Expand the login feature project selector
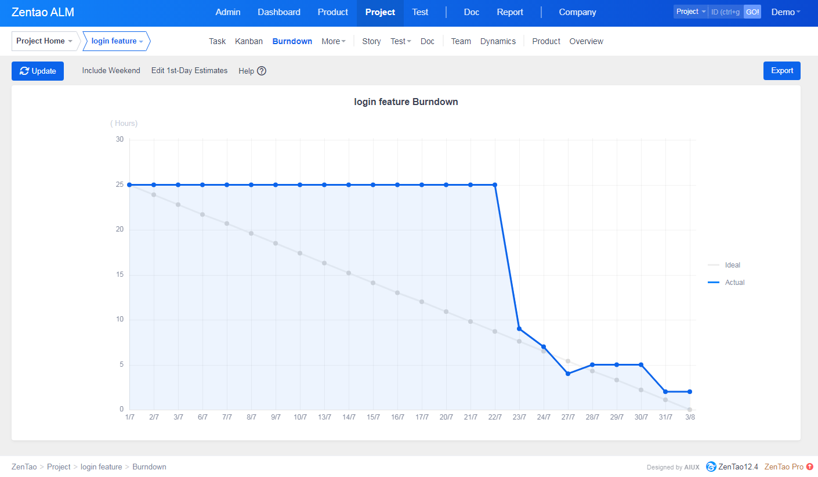The width and height of the screenshot is (818, 477). coord(117,41)
